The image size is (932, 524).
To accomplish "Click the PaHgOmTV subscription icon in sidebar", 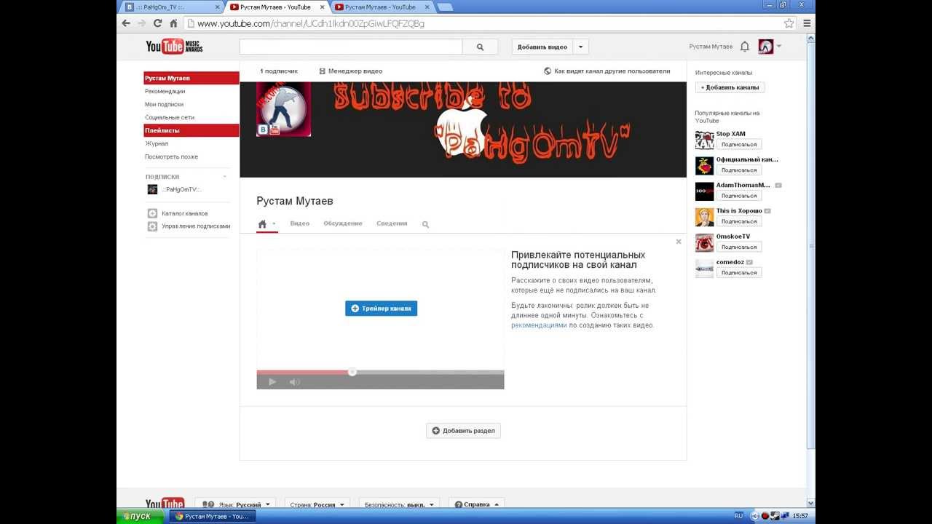I will (x=152, y=189).
